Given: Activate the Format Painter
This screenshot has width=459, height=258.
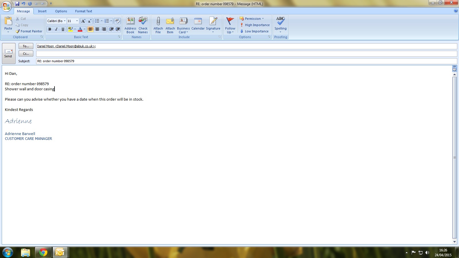Looking at the screenshot, I should click(29, 31).
